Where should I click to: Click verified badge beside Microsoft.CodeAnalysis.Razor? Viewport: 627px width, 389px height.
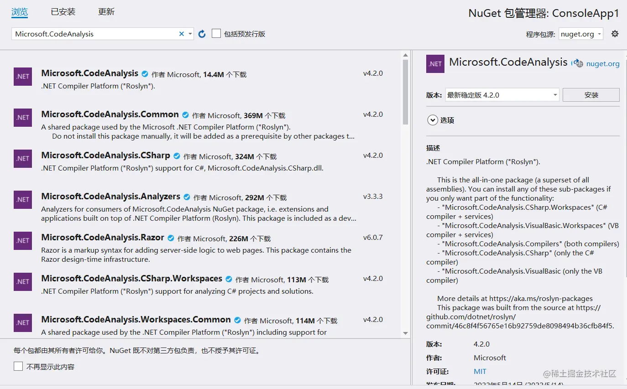coord(171,238)
